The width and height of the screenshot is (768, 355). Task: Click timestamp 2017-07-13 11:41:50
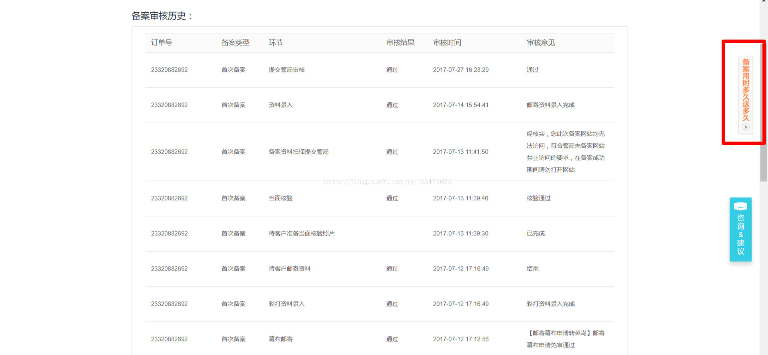(461, 152)
